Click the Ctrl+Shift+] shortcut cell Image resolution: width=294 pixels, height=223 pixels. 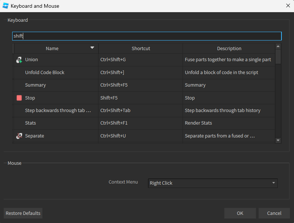point(141,73)
